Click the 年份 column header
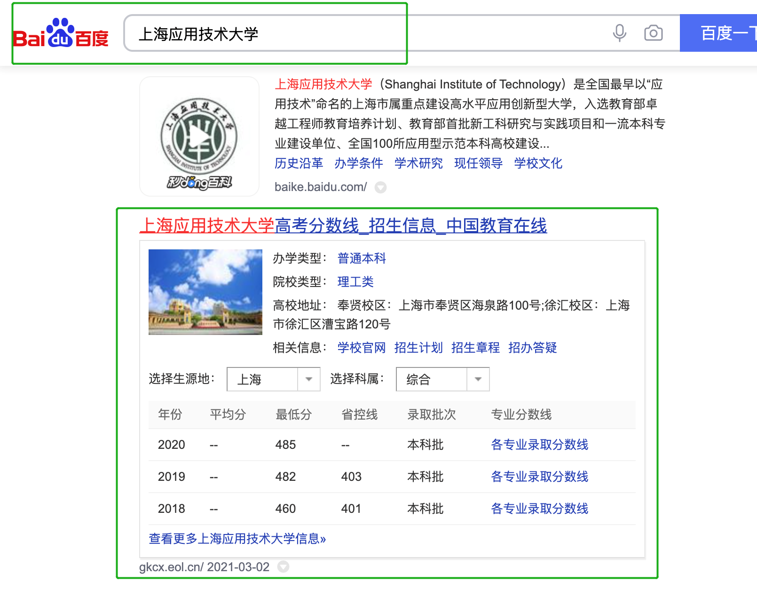The image size is (757, 590). coord(170,415)
